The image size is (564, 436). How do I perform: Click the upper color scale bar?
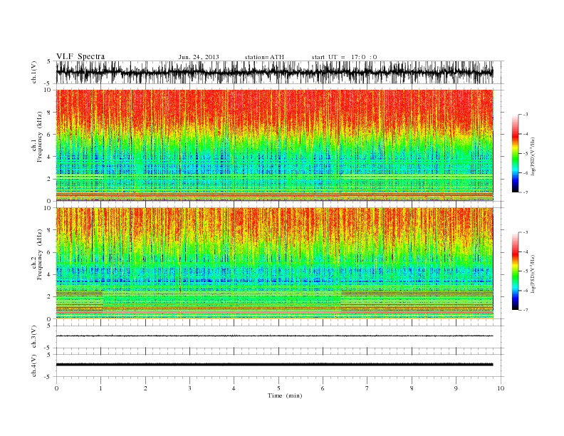click(515, 154)
